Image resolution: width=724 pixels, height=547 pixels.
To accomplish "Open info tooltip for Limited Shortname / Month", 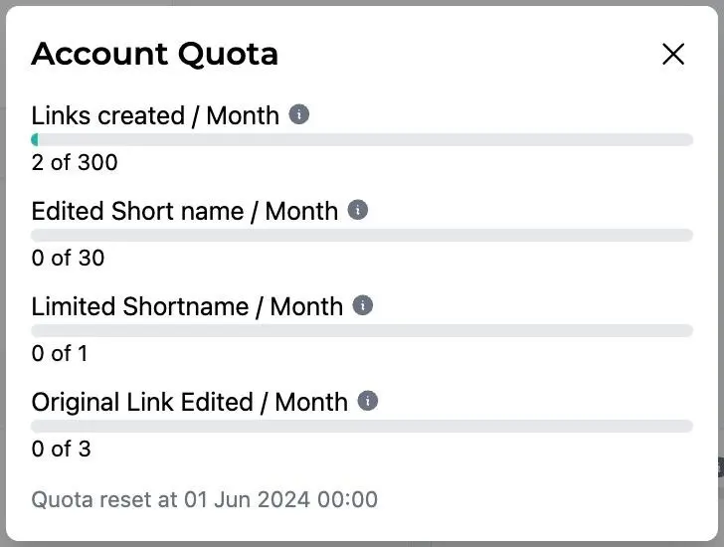I will point(363,305).
